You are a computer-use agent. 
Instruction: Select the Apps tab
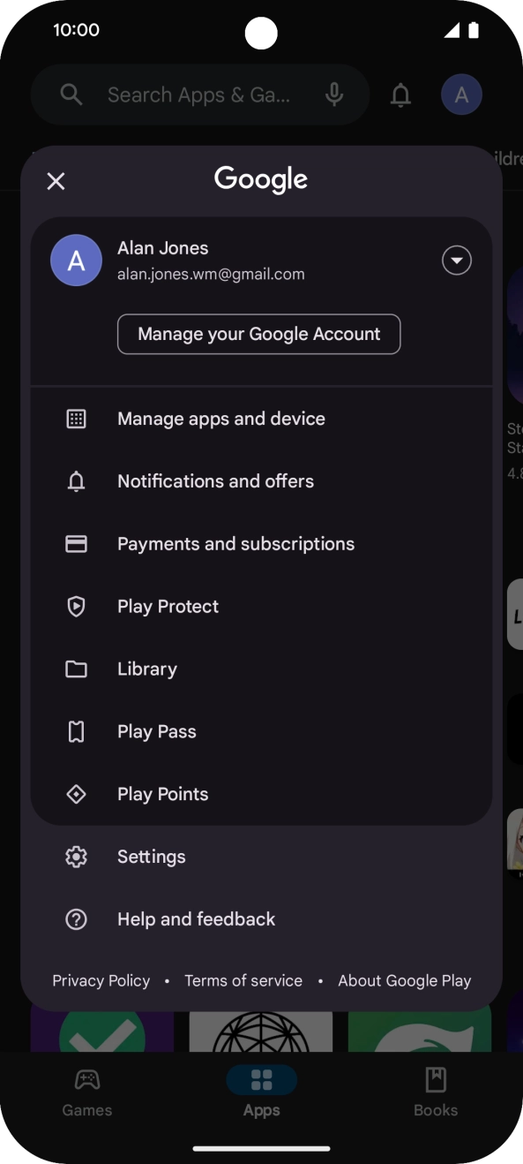tap(261, 1092)
